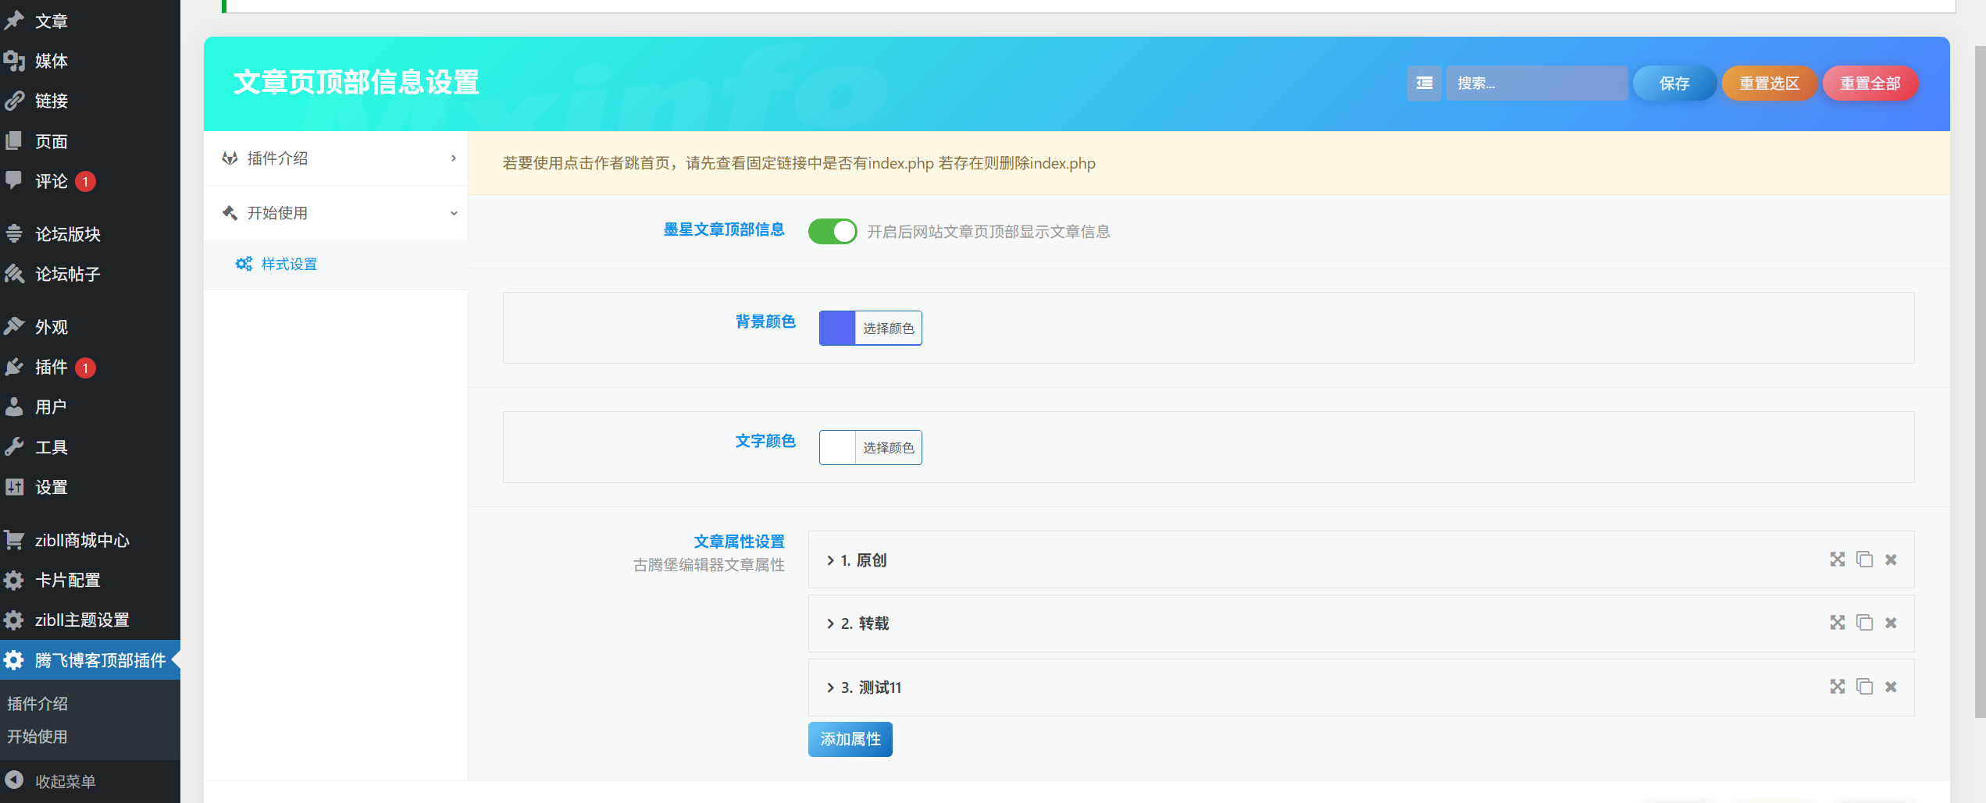Duplicate the 原创 attribute row
The image size is (1986, 803).
coord(1865,559)
